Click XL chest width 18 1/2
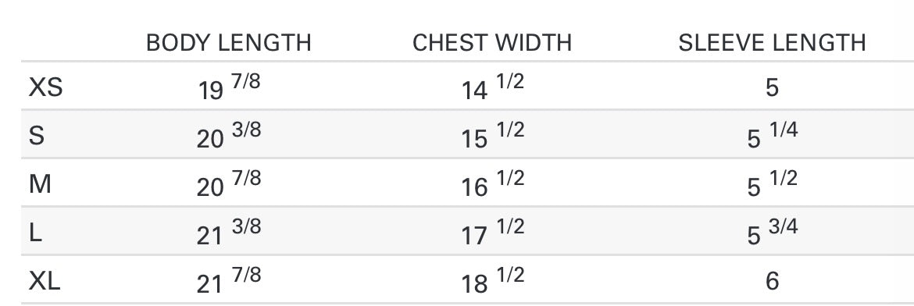This screenshot has height=306, width=914. pyautogui.click(x=493, y=282)
